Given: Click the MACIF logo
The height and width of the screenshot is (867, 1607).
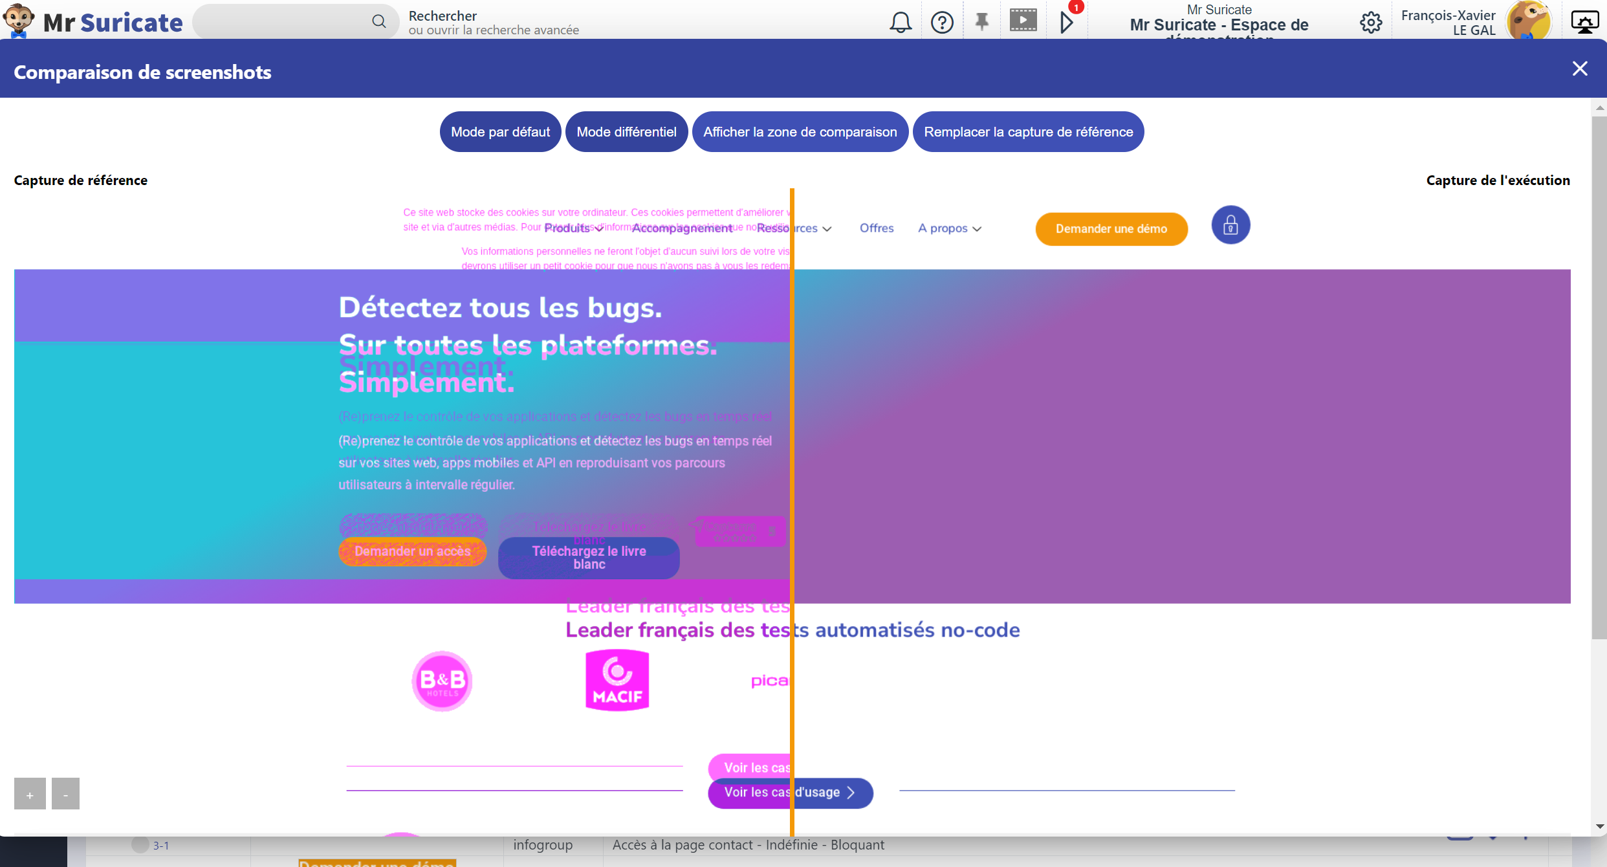Looking at the screenshot, I should tap(617, 680).
